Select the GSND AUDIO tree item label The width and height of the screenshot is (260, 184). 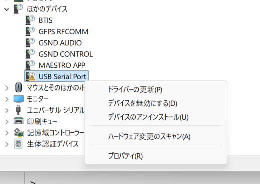(60, 43)
